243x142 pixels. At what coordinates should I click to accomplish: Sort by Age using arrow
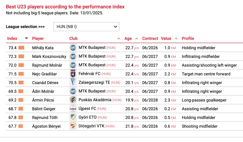tap(137, 38)
